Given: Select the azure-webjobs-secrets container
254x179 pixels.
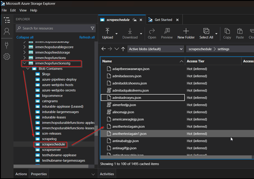Looking at the screenshot, I should [59, 90].
